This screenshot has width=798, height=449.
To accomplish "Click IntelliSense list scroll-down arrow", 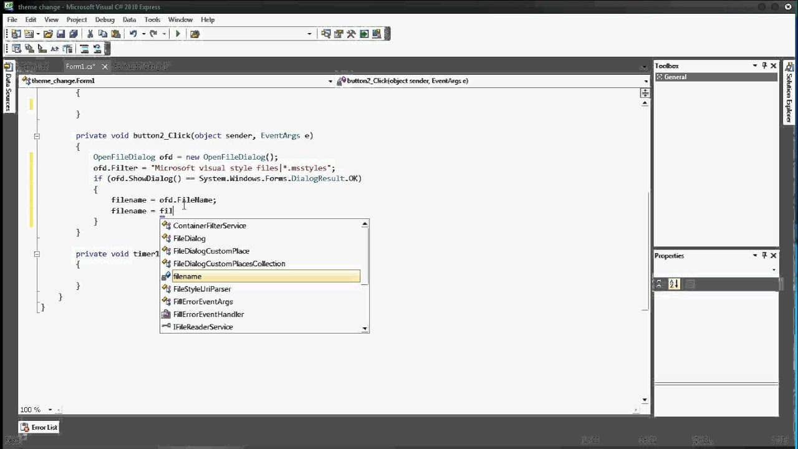I will click(365, 328).
